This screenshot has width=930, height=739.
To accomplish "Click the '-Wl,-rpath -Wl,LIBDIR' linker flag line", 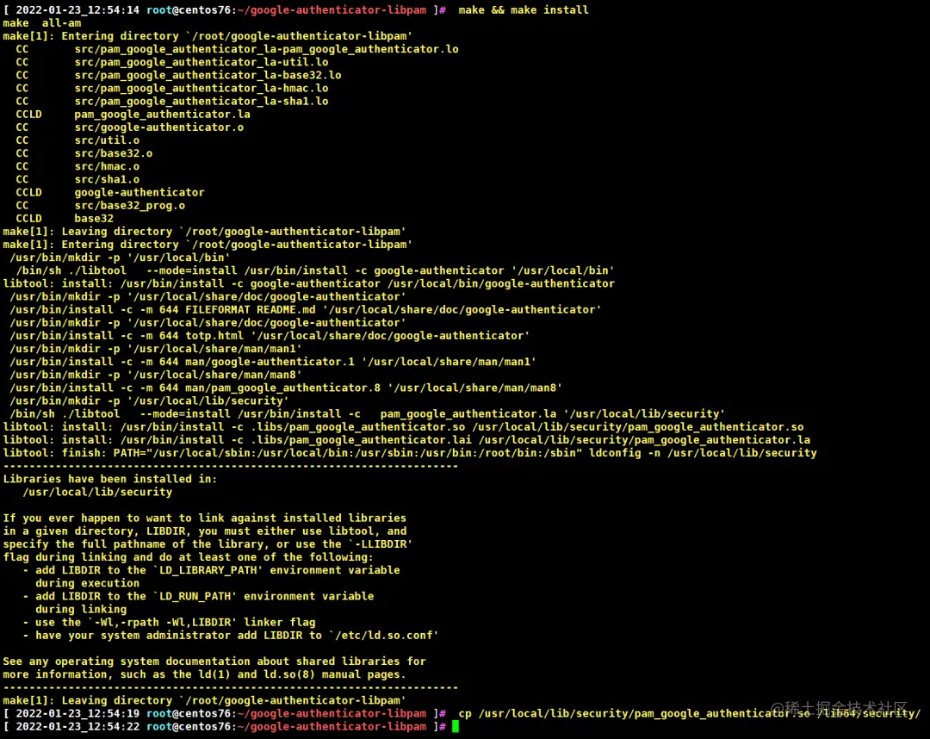I will click(x=169, y=624).
